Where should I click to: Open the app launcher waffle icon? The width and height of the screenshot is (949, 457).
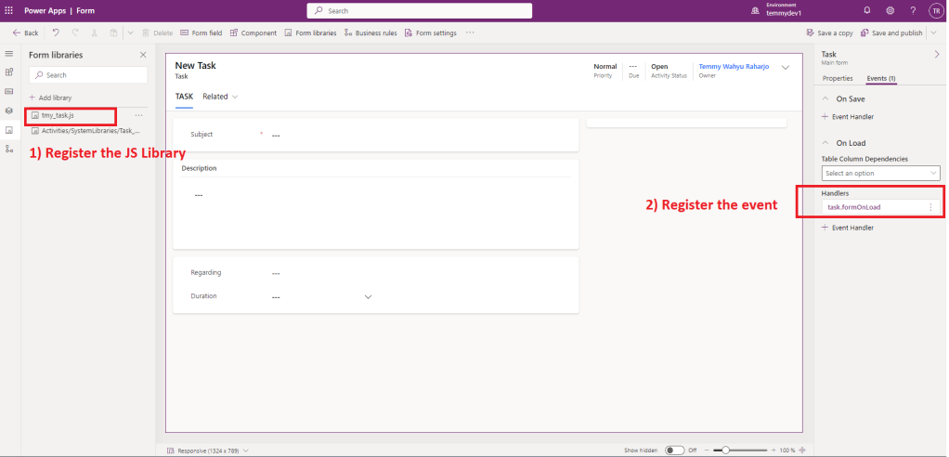click(8, 11)
